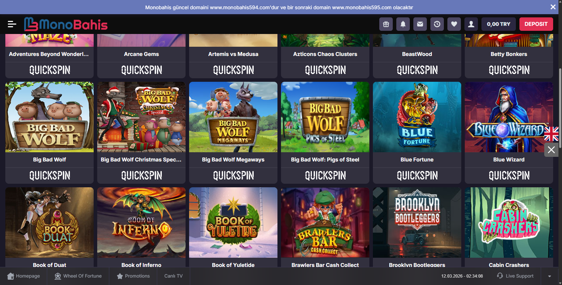The width and height of the screenshot is (562, 285).
Task: Launch the Blue Fortune game thumbnail
Action: coord(417,117)
